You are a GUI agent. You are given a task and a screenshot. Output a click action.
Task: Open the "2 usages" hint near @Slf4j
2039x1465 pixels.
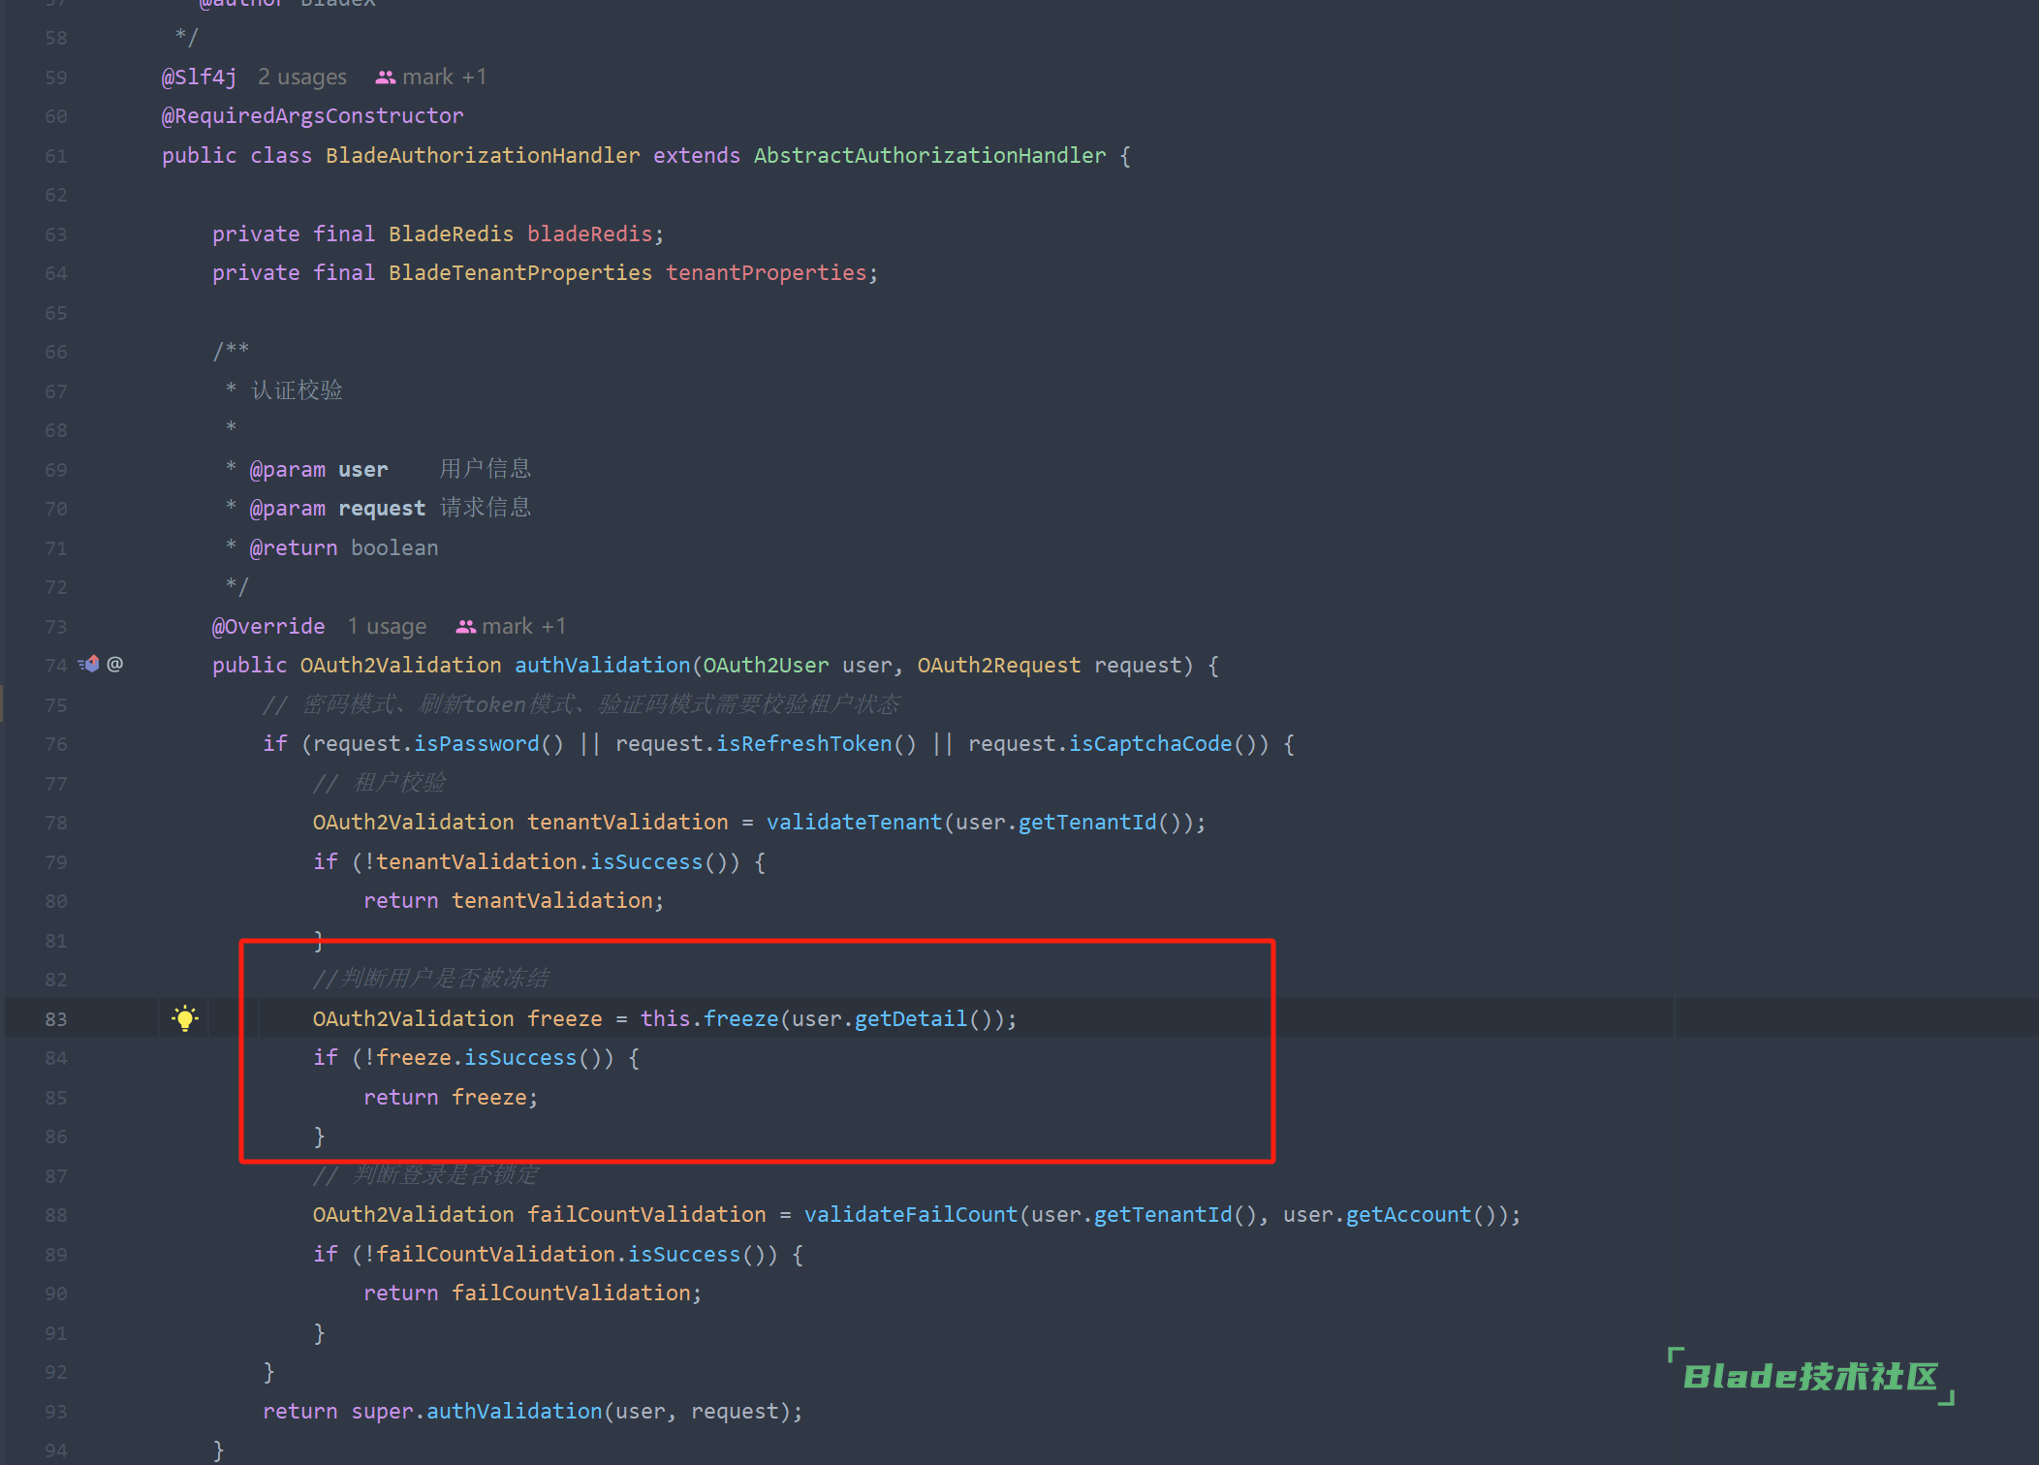(x=302, y=77)
